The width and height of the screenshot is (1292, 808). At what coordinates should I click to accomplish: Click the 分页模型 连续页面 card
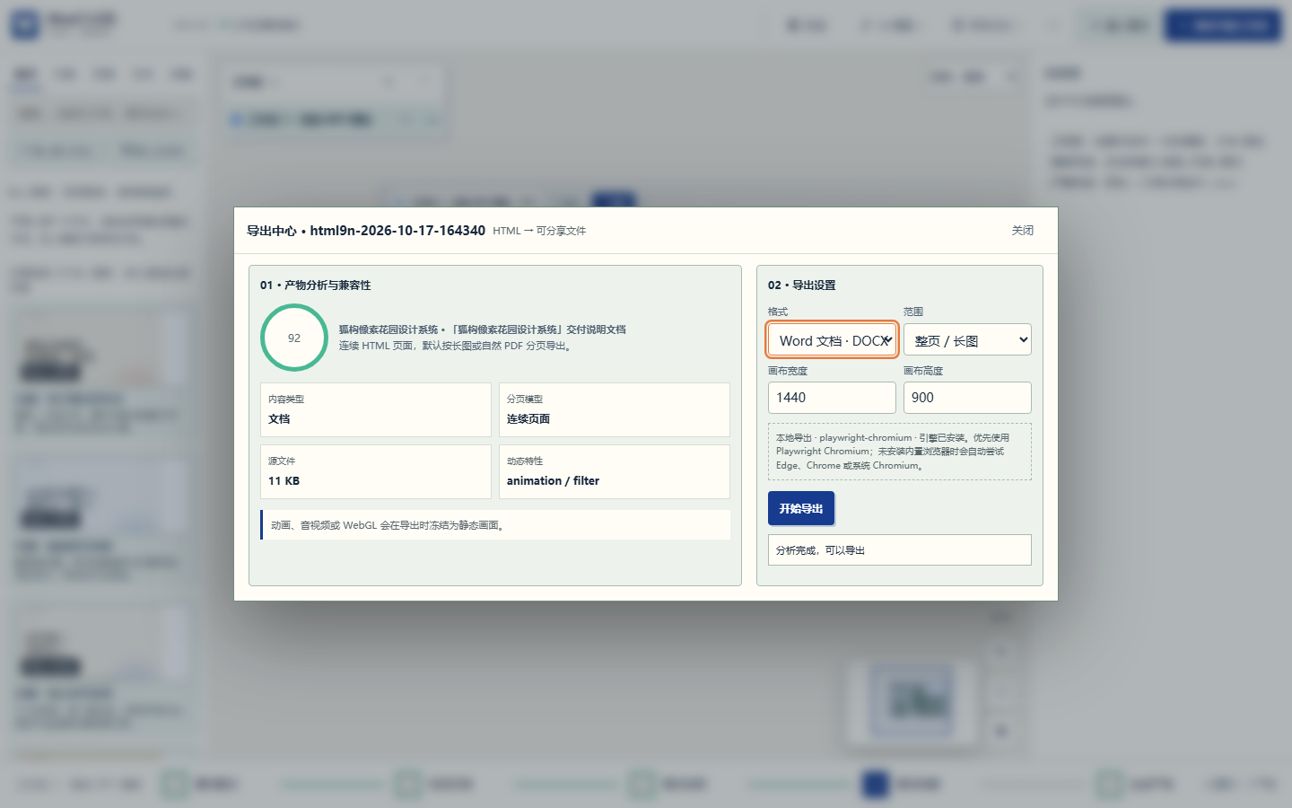[615, 409]
